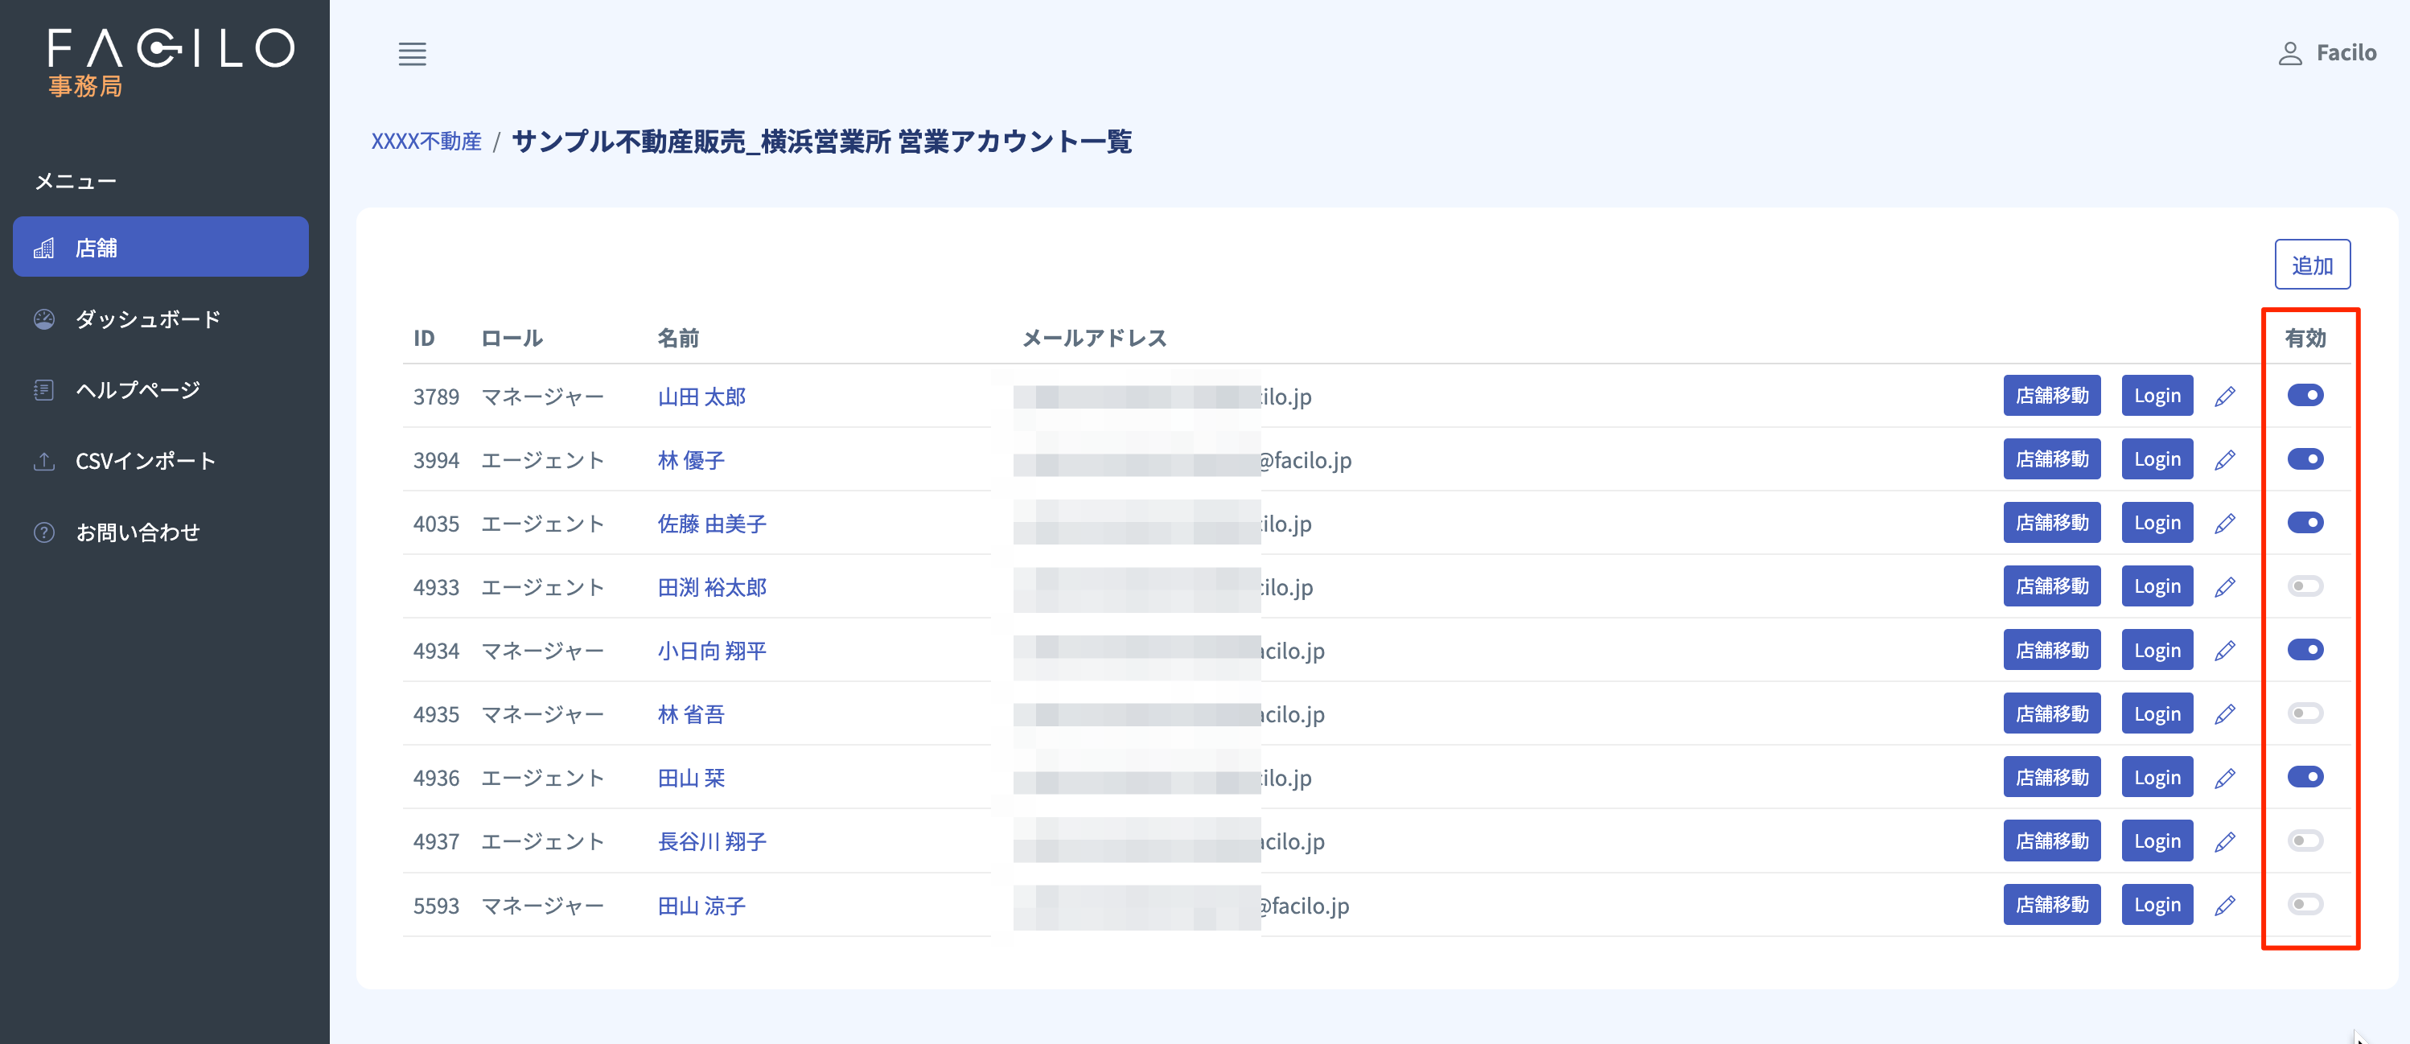Disable the 有効 toggle for 小日向 翔平
The height and width of the screenshot is (1044, 2410).
pos(2305,649)
